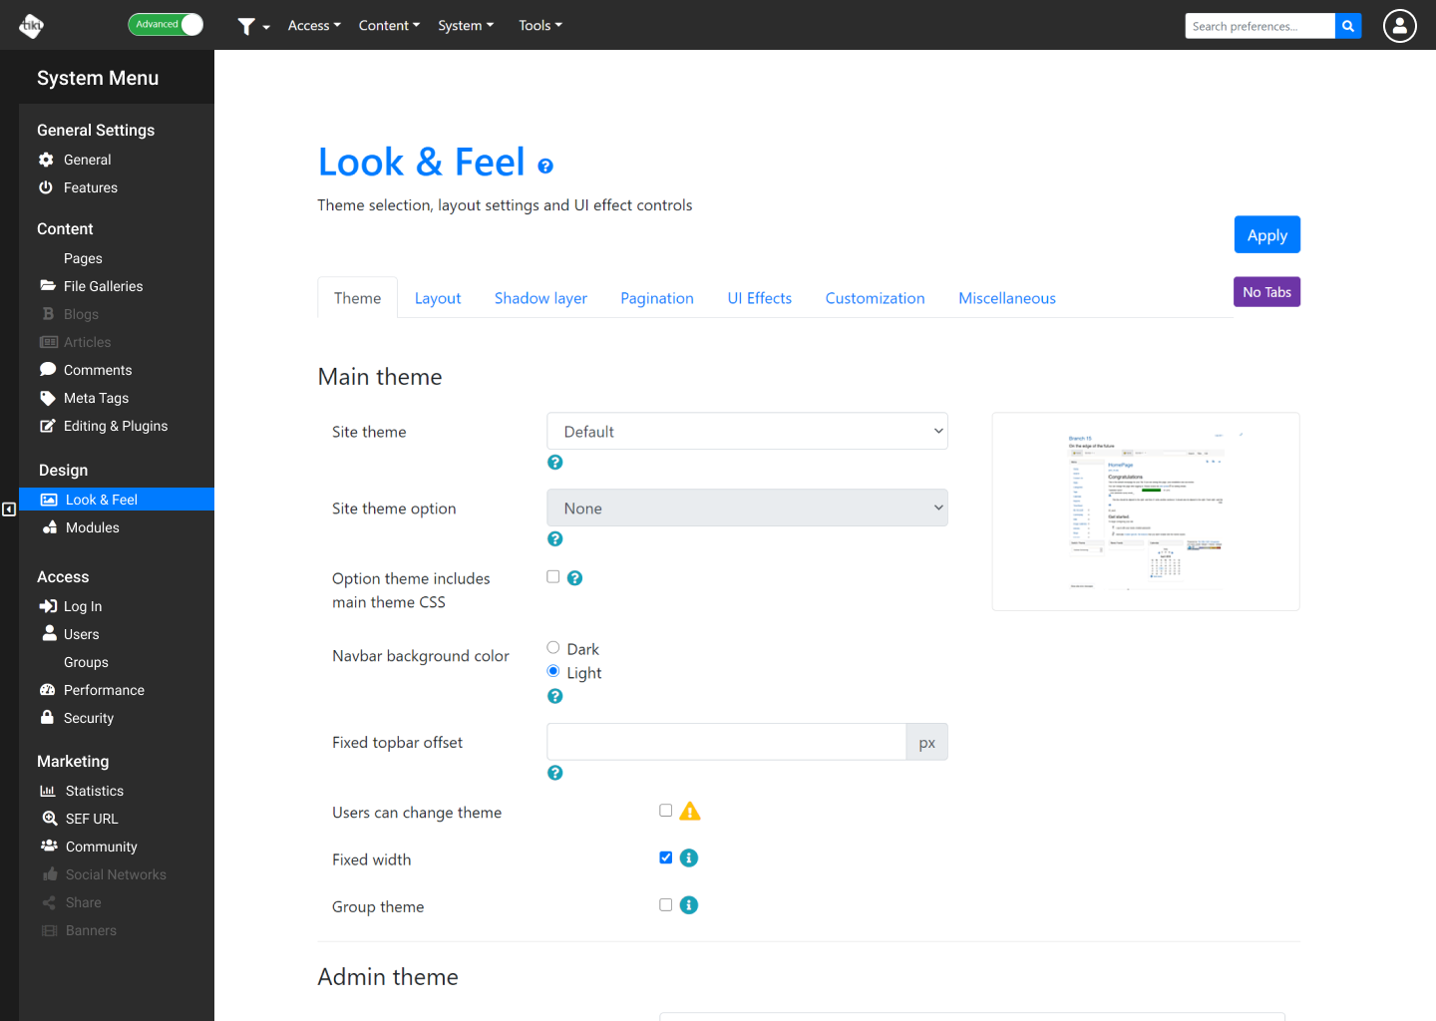
Task: Click the Modules cubes icon
Action: (x=50, y=527)
